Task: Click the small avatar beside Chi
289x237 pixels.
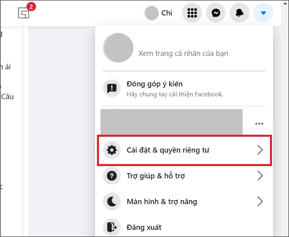Action: pyautogui.click(x=151, y=13)
